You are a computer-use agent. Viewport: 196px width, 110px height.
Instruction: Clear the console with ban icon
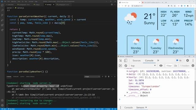pos(126,66)
